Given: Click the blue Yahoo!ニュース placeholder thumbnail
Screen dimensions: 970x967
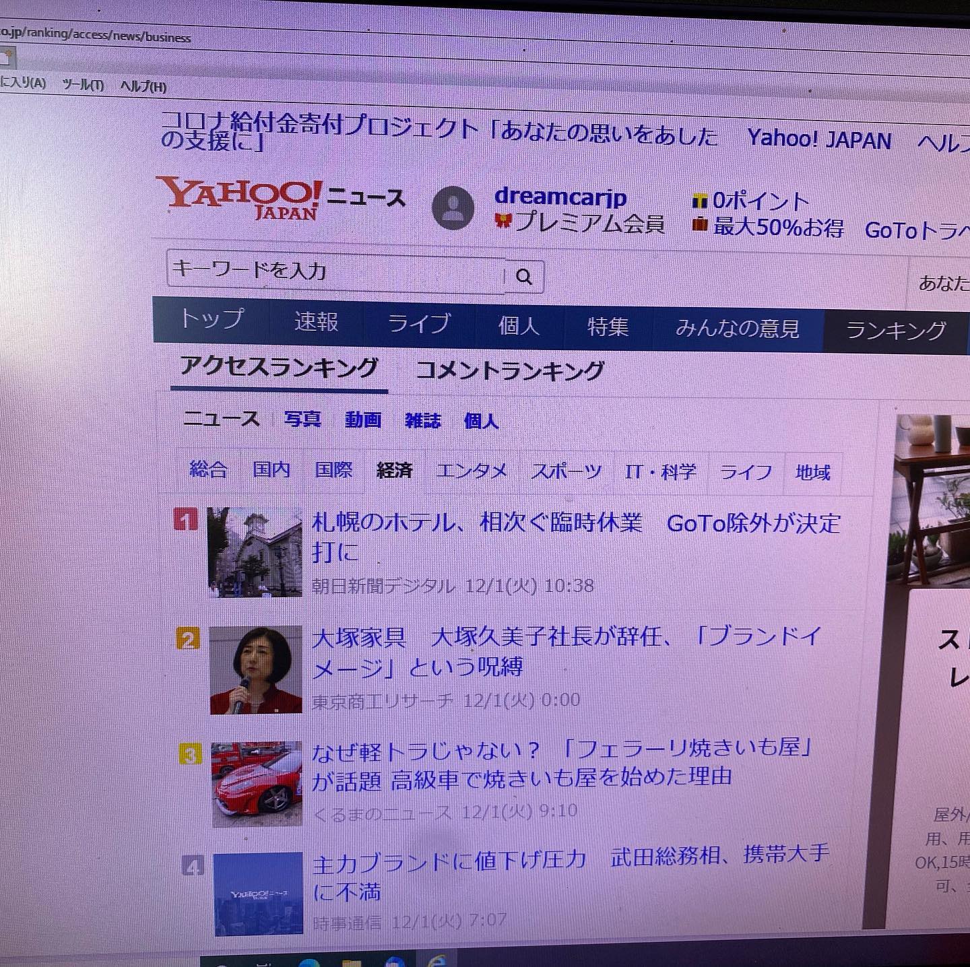Looking at the screenshot, I should (x=259, y=894).
